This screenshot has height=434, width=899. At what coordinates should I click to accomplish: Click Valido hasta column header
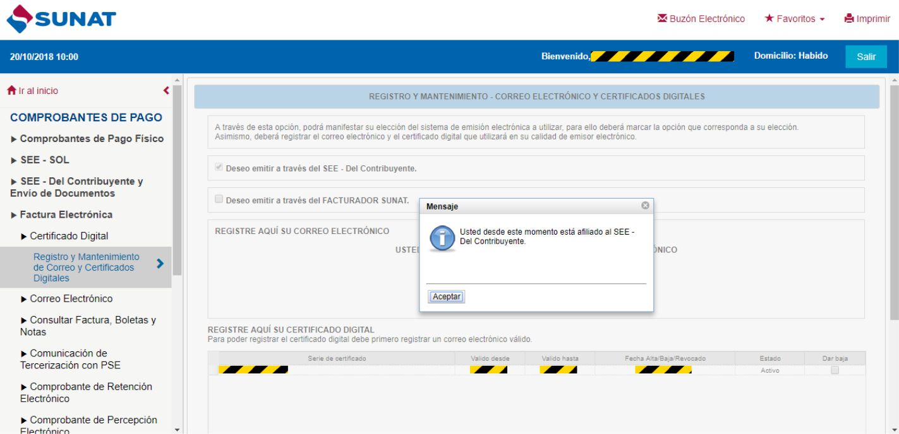click(560, 358)
